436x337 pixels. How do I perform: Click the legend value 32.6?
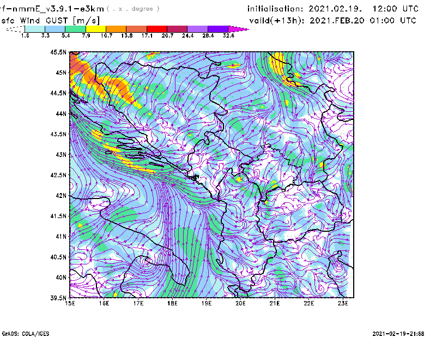point(228,35)
